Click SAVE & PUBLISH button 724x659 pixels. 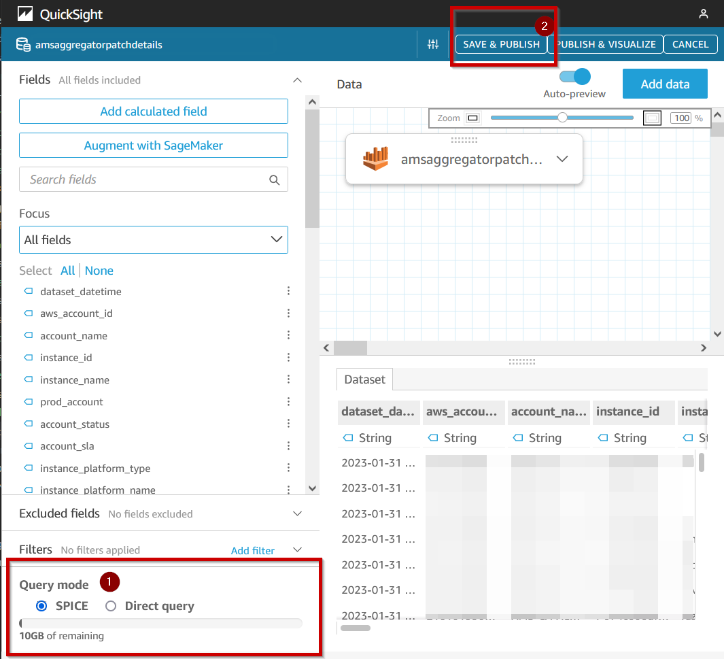pyautogui.click(x=502, y=44)
